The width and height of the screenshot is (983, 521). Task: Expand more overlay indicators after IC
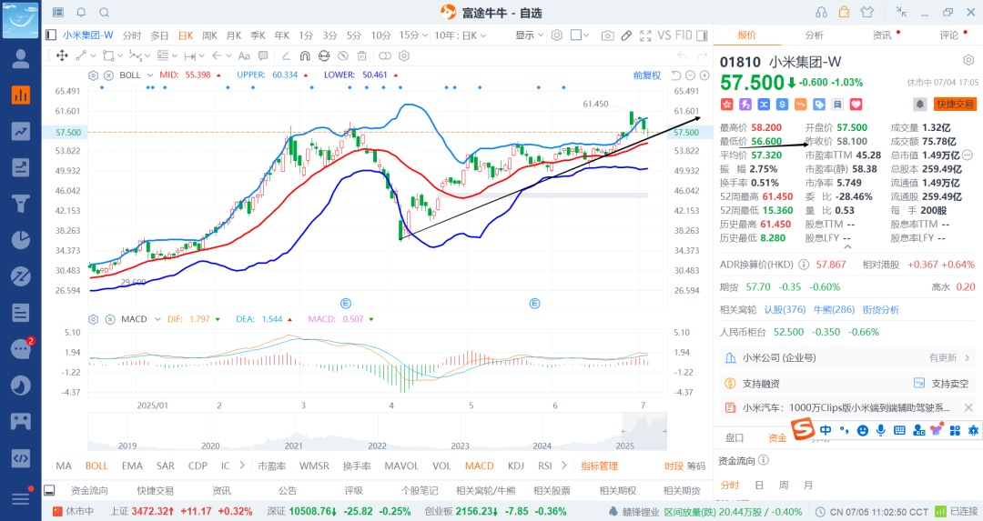(x=242, y=466)
